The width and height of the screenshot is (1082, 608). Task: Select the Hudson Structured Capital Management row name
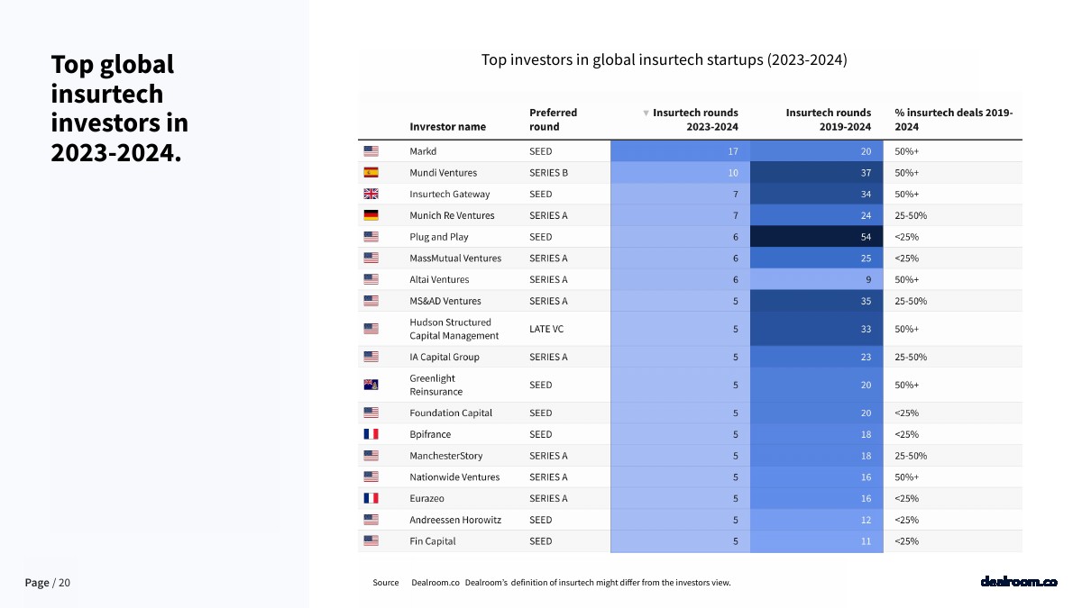454,329
